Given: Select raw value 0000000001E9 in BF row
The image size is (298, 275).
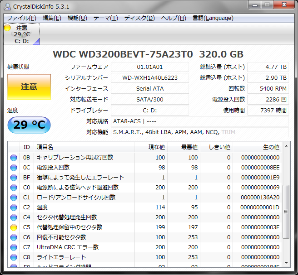Looking at the screenshot, I should (260, 178).
